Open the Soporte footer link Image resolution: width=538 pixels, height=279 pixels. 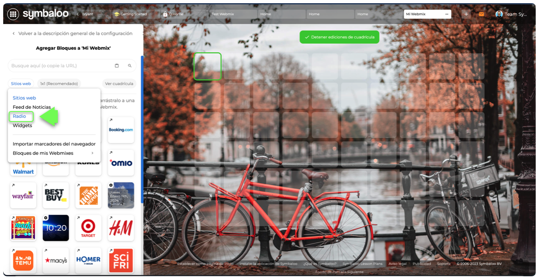[x=444, y=264]
